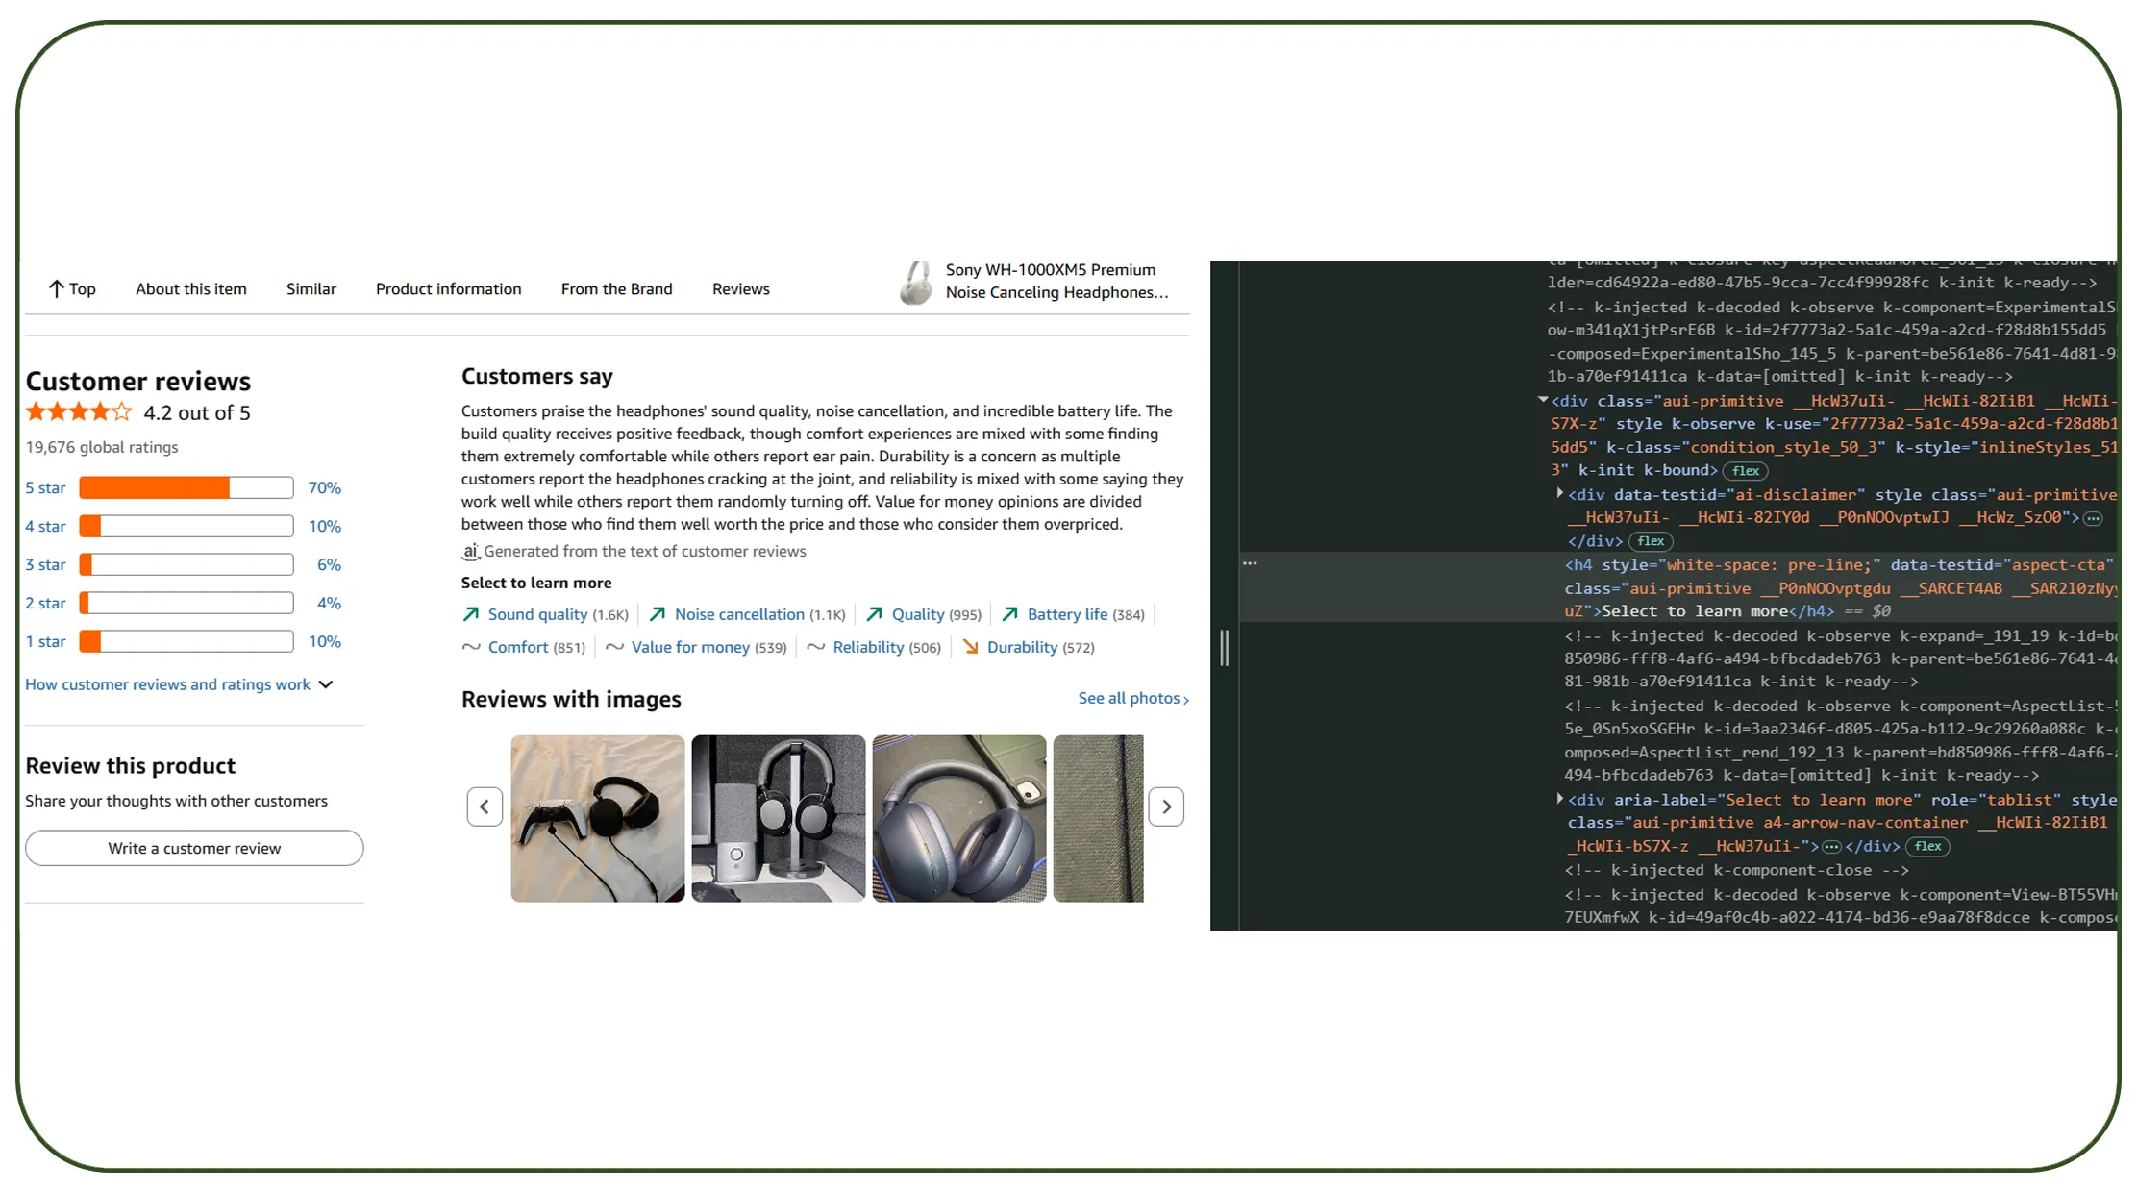Screen dimensions: 2137x1192
Task: Filter reviews by the '1 star' link
Action: (x=45, y=641)
